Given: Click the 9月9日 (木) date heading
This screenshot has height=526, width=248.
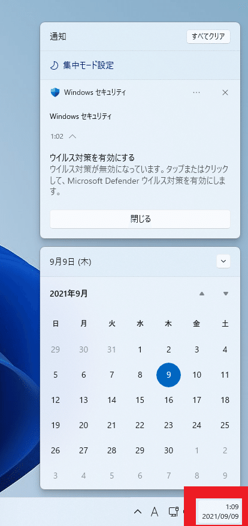Looking at the screenshot, I should tap(71, 262).
